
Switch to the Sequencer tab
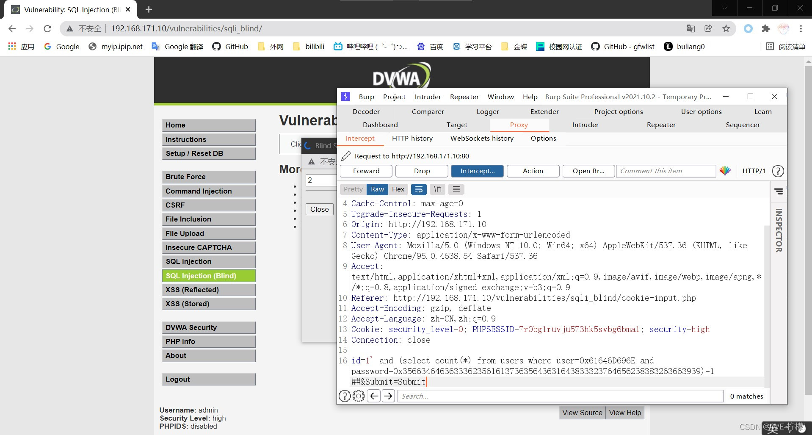click(743, 125)
